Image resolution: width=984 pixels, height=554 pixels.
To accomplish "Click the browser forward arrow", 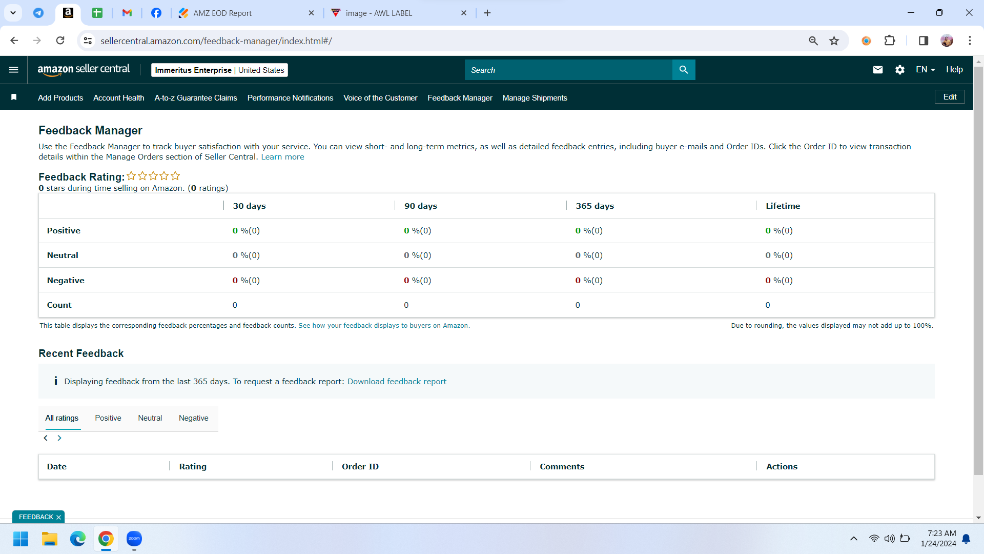I will (x=37, y=41).
